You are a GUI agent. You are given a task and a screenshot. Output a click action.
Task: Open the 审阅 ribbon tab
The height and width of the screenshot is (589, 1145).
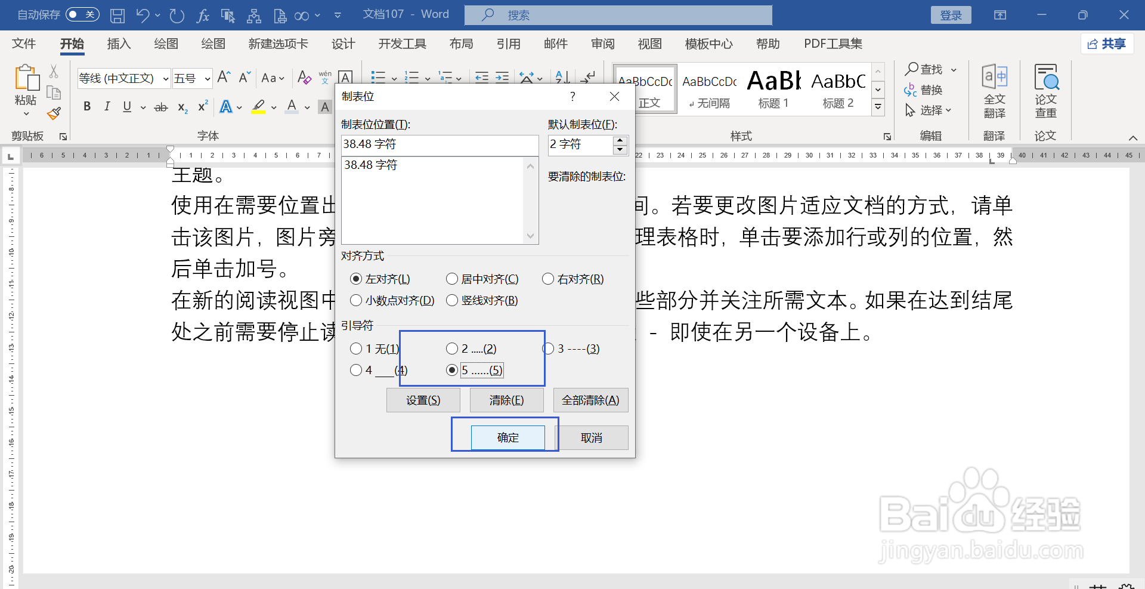[603, 44]
